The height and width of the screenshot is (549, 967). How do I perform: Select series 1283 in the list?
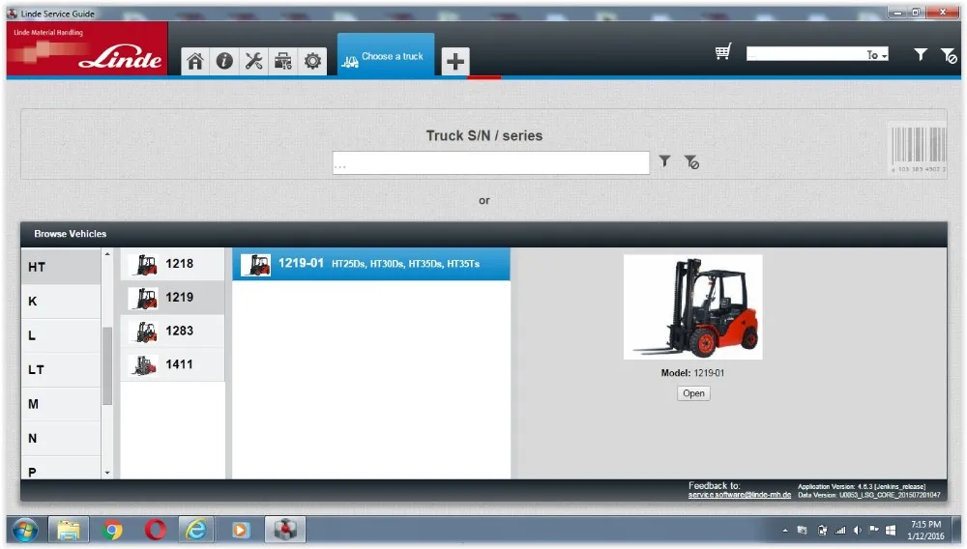tap(173, 331)
